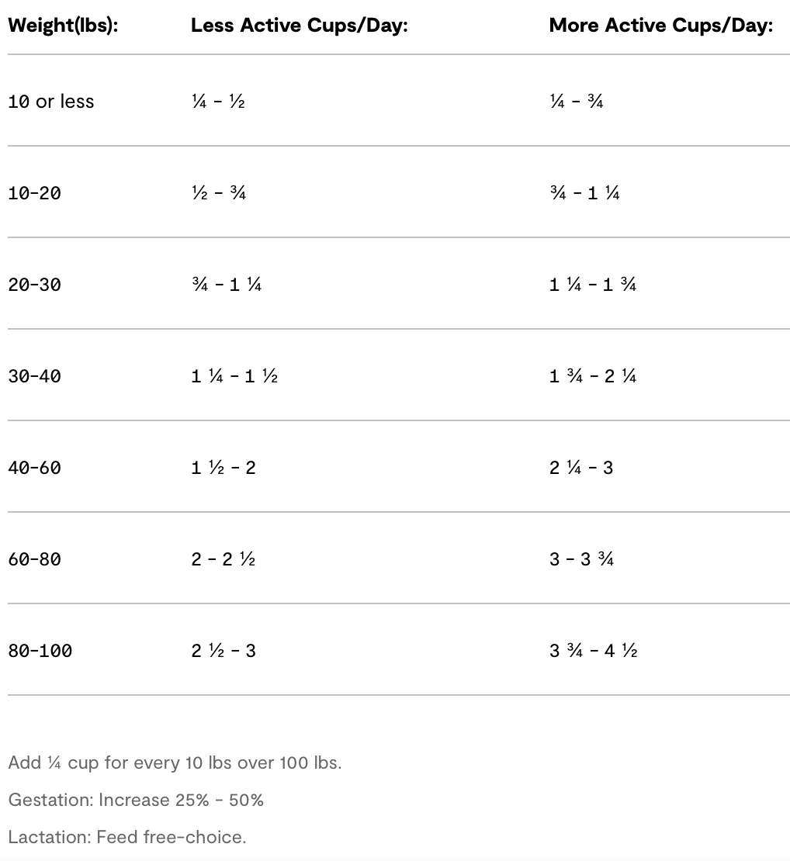Click the 10-20 weight row label
790x861 pixels.
tap(34, 193)
